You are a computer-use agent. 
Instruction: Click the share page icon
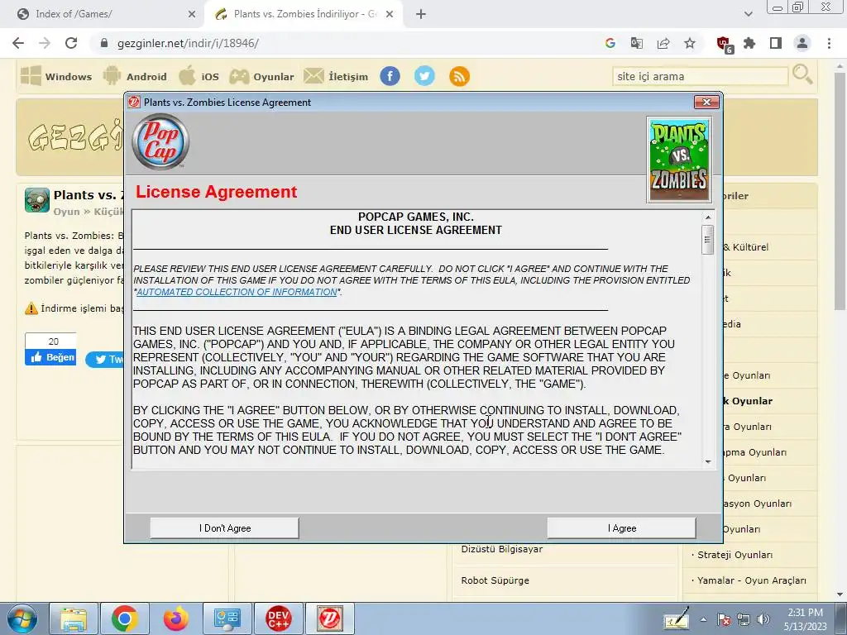(x=663, y=43)
